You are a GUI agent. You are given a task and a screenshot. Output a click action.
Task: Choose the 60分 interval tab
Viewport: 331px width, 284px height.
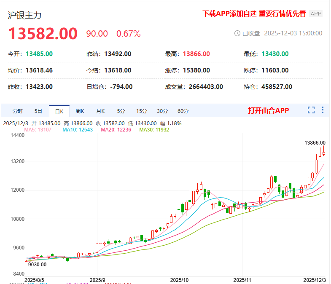point(183,111)
